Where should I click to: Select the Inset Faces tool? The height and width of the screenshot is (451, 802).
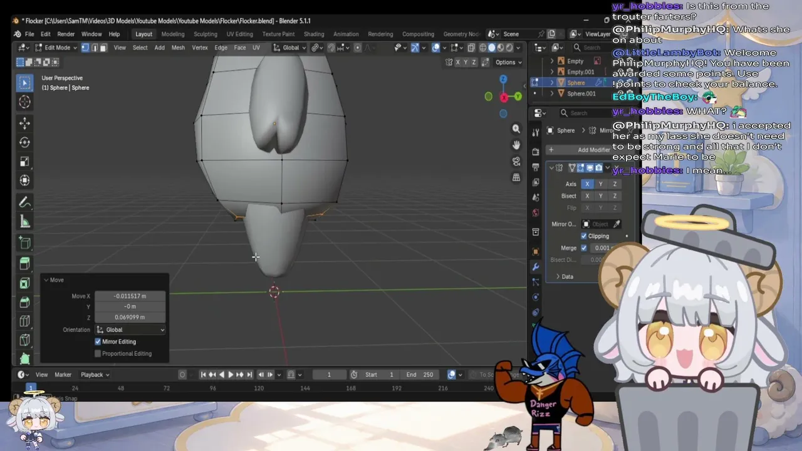(x=24, y=283)
